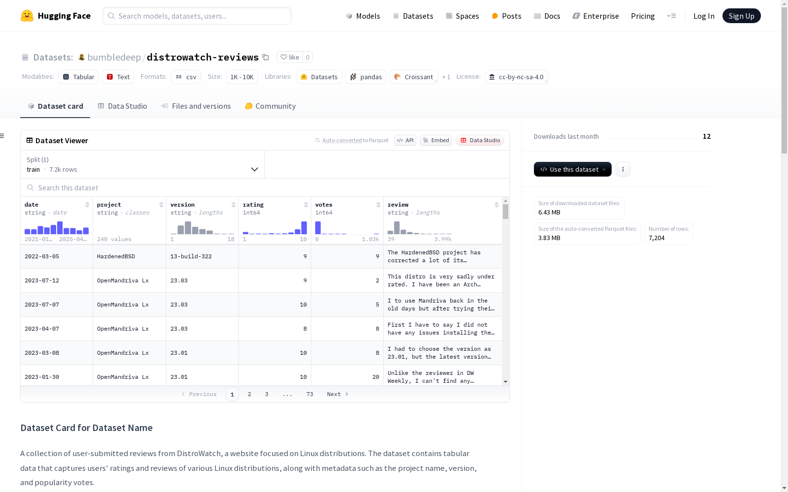Click Next page in pagination

[338, 394]
